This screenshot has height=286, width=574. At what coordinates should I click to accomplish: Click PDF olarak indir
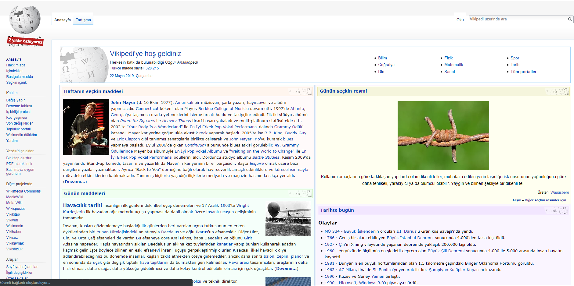pos(19,164)
